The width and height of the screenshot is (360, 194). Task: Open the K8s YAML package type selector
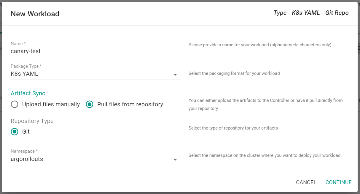(89, 74)
